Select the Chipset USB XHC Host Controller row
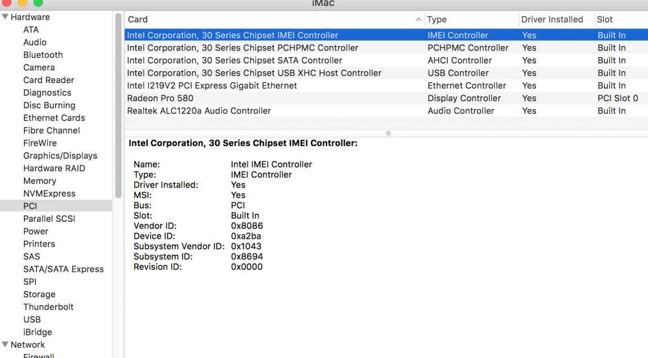The image size is (648, 358). [x=386, y=73]
